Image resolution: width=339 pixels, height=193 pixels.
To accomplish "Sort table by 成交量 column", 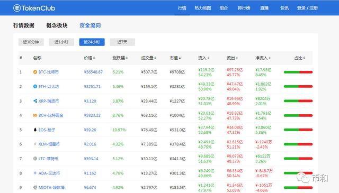I will [148, 58].
